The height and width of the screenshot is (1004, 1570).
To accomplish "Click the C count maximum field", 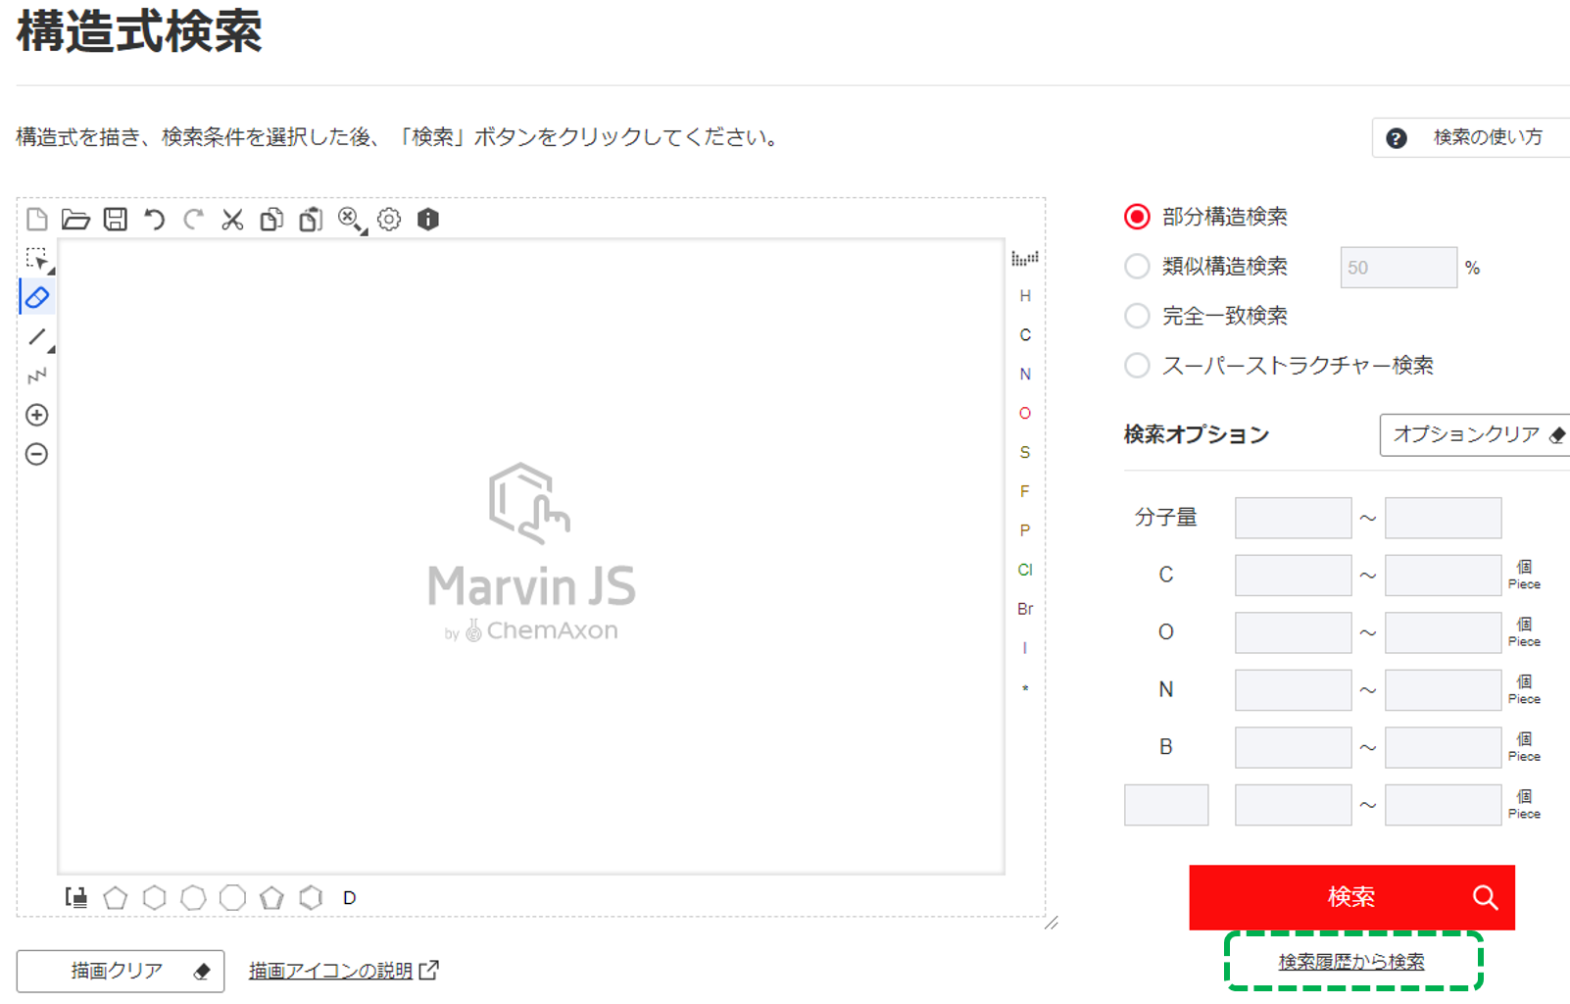I will point(1444,576).
